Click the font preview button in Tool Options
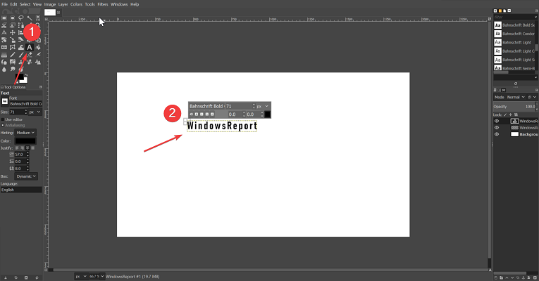 [x=4, y=101]
